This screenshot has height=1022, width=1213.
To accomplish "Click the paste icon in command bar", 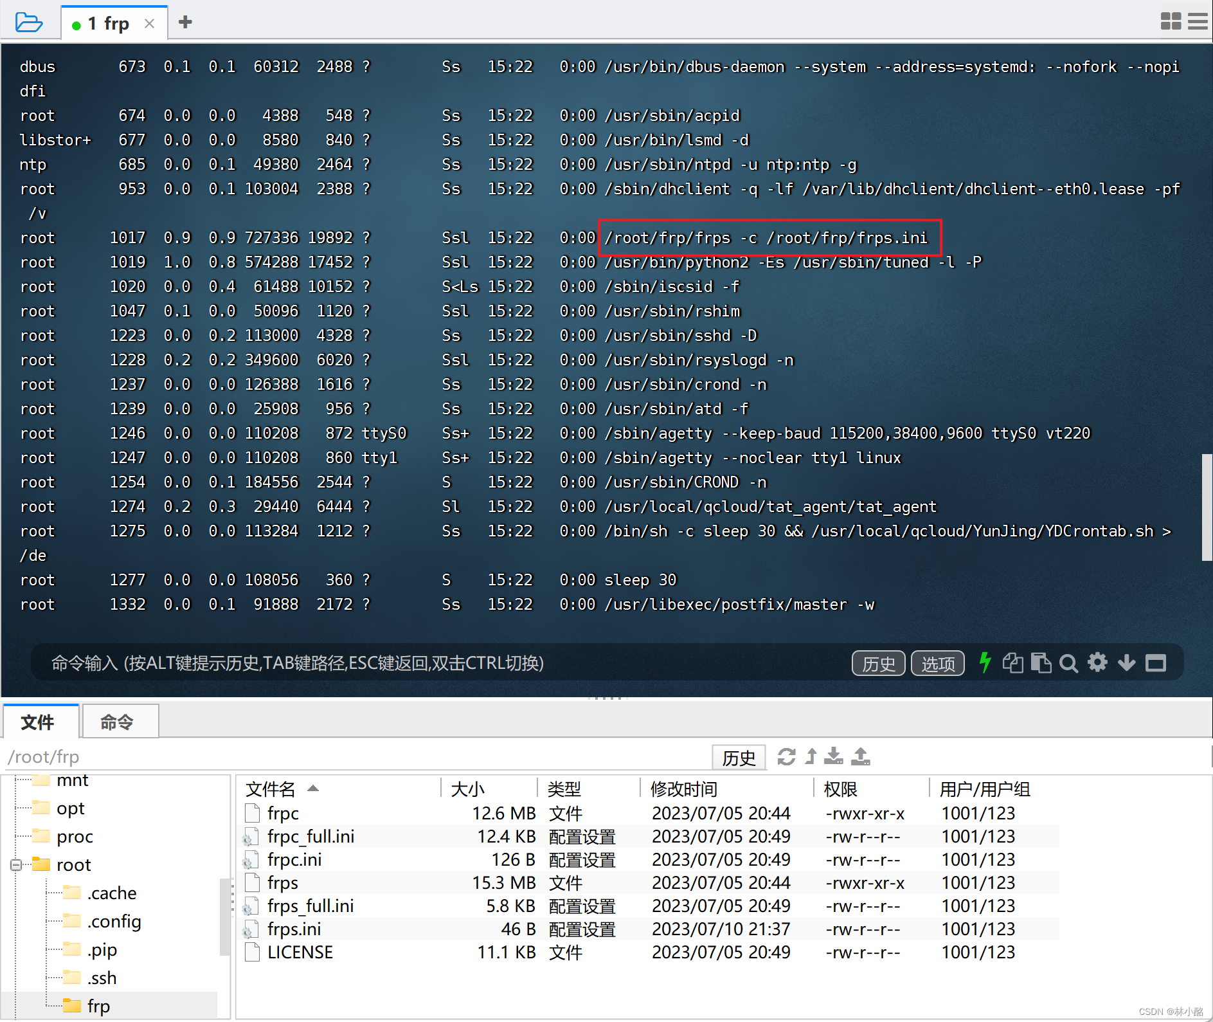I will [x=1041, y=662].
